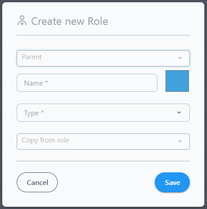Click the divider line below the title
Image resolution: width=207 pixels, height=209 pixels.
click(x=103, y=35)
